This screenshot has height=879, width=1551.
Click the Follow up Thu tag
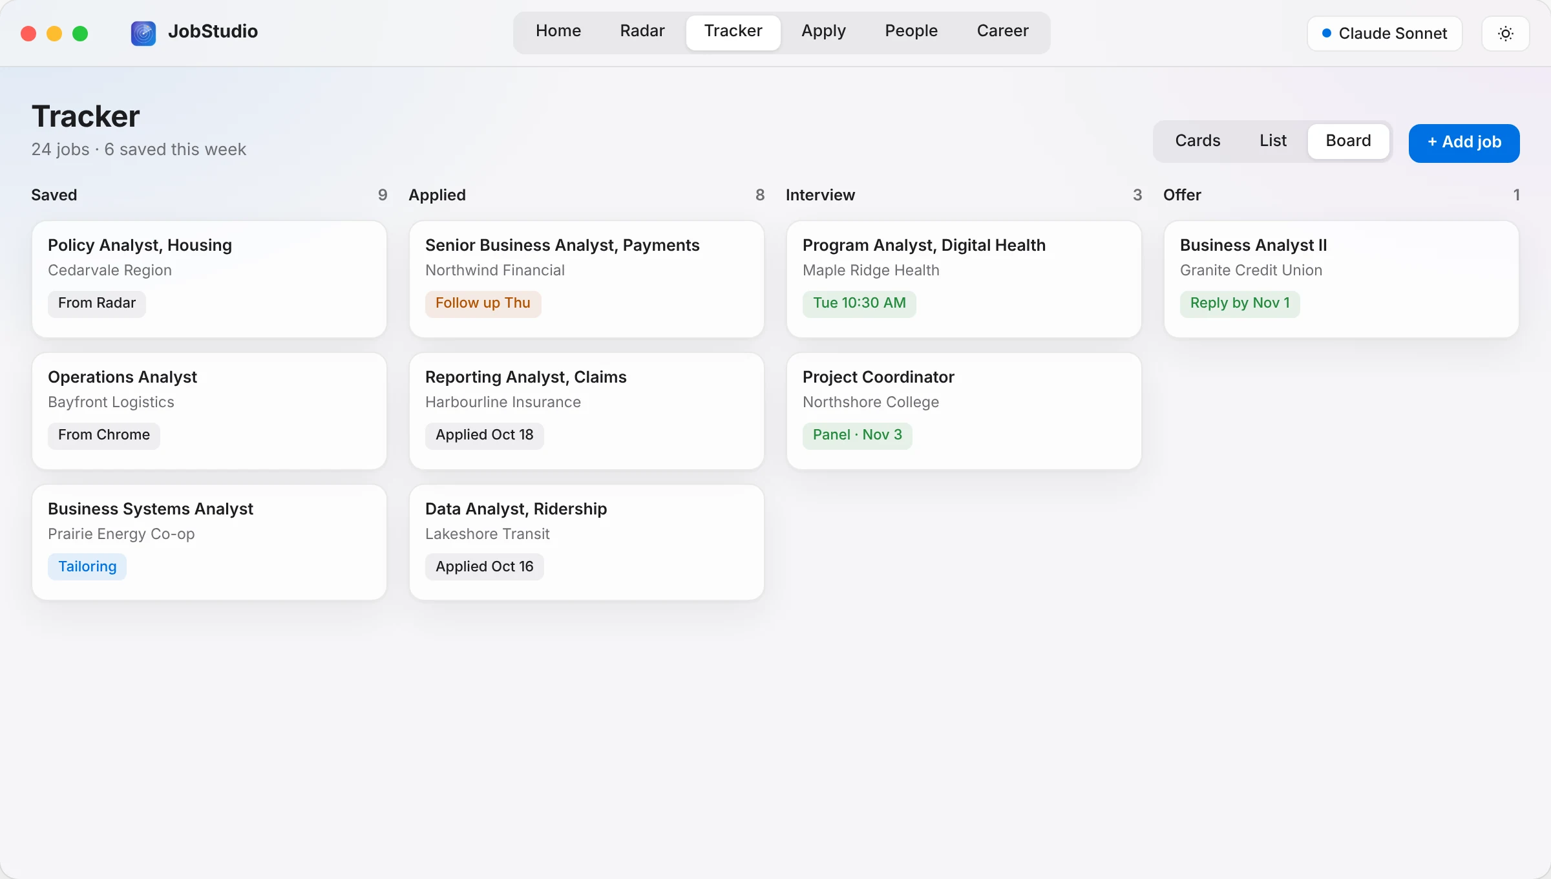click(483, 304)
